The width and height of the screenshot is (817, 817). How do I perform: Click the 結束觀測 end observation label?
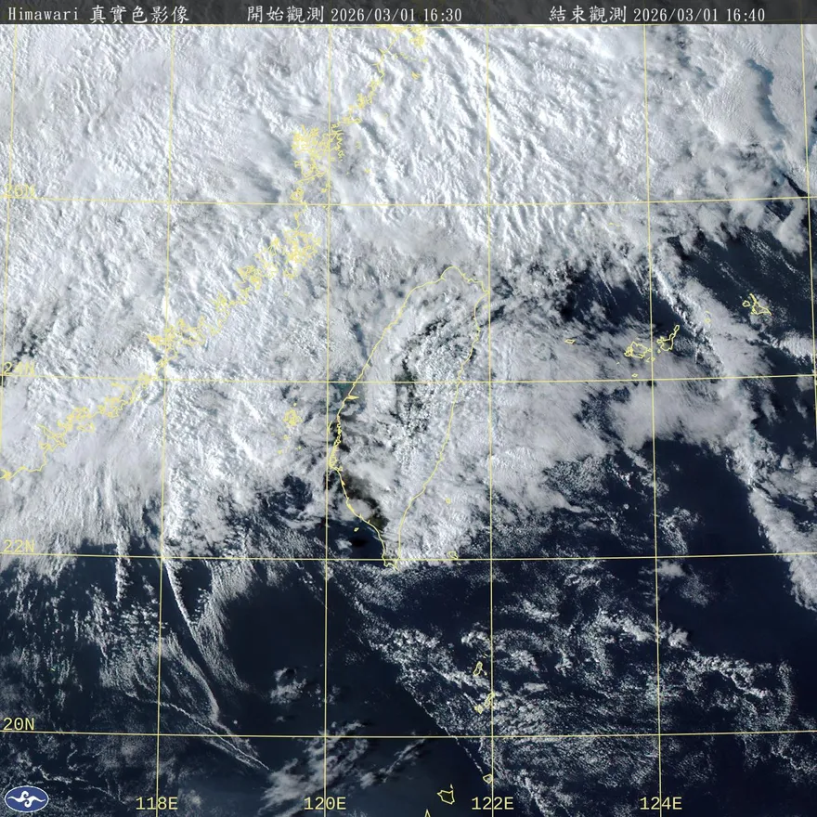point(588,14)
